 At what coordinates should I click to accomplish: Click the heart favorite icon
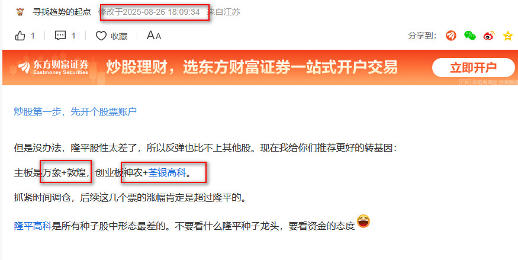[101, 36]
